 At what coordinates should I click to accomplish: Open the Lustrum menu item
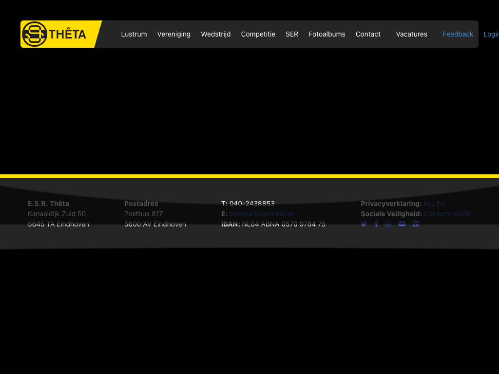(134, 34)
